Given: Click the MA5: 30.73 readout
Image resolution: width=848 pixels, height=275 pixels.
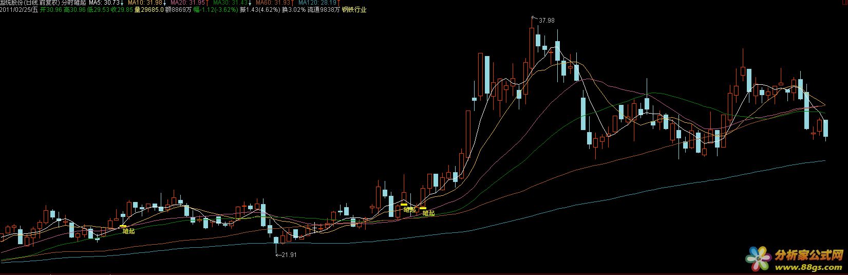Looking at the screenshot, I should point(104,3).
